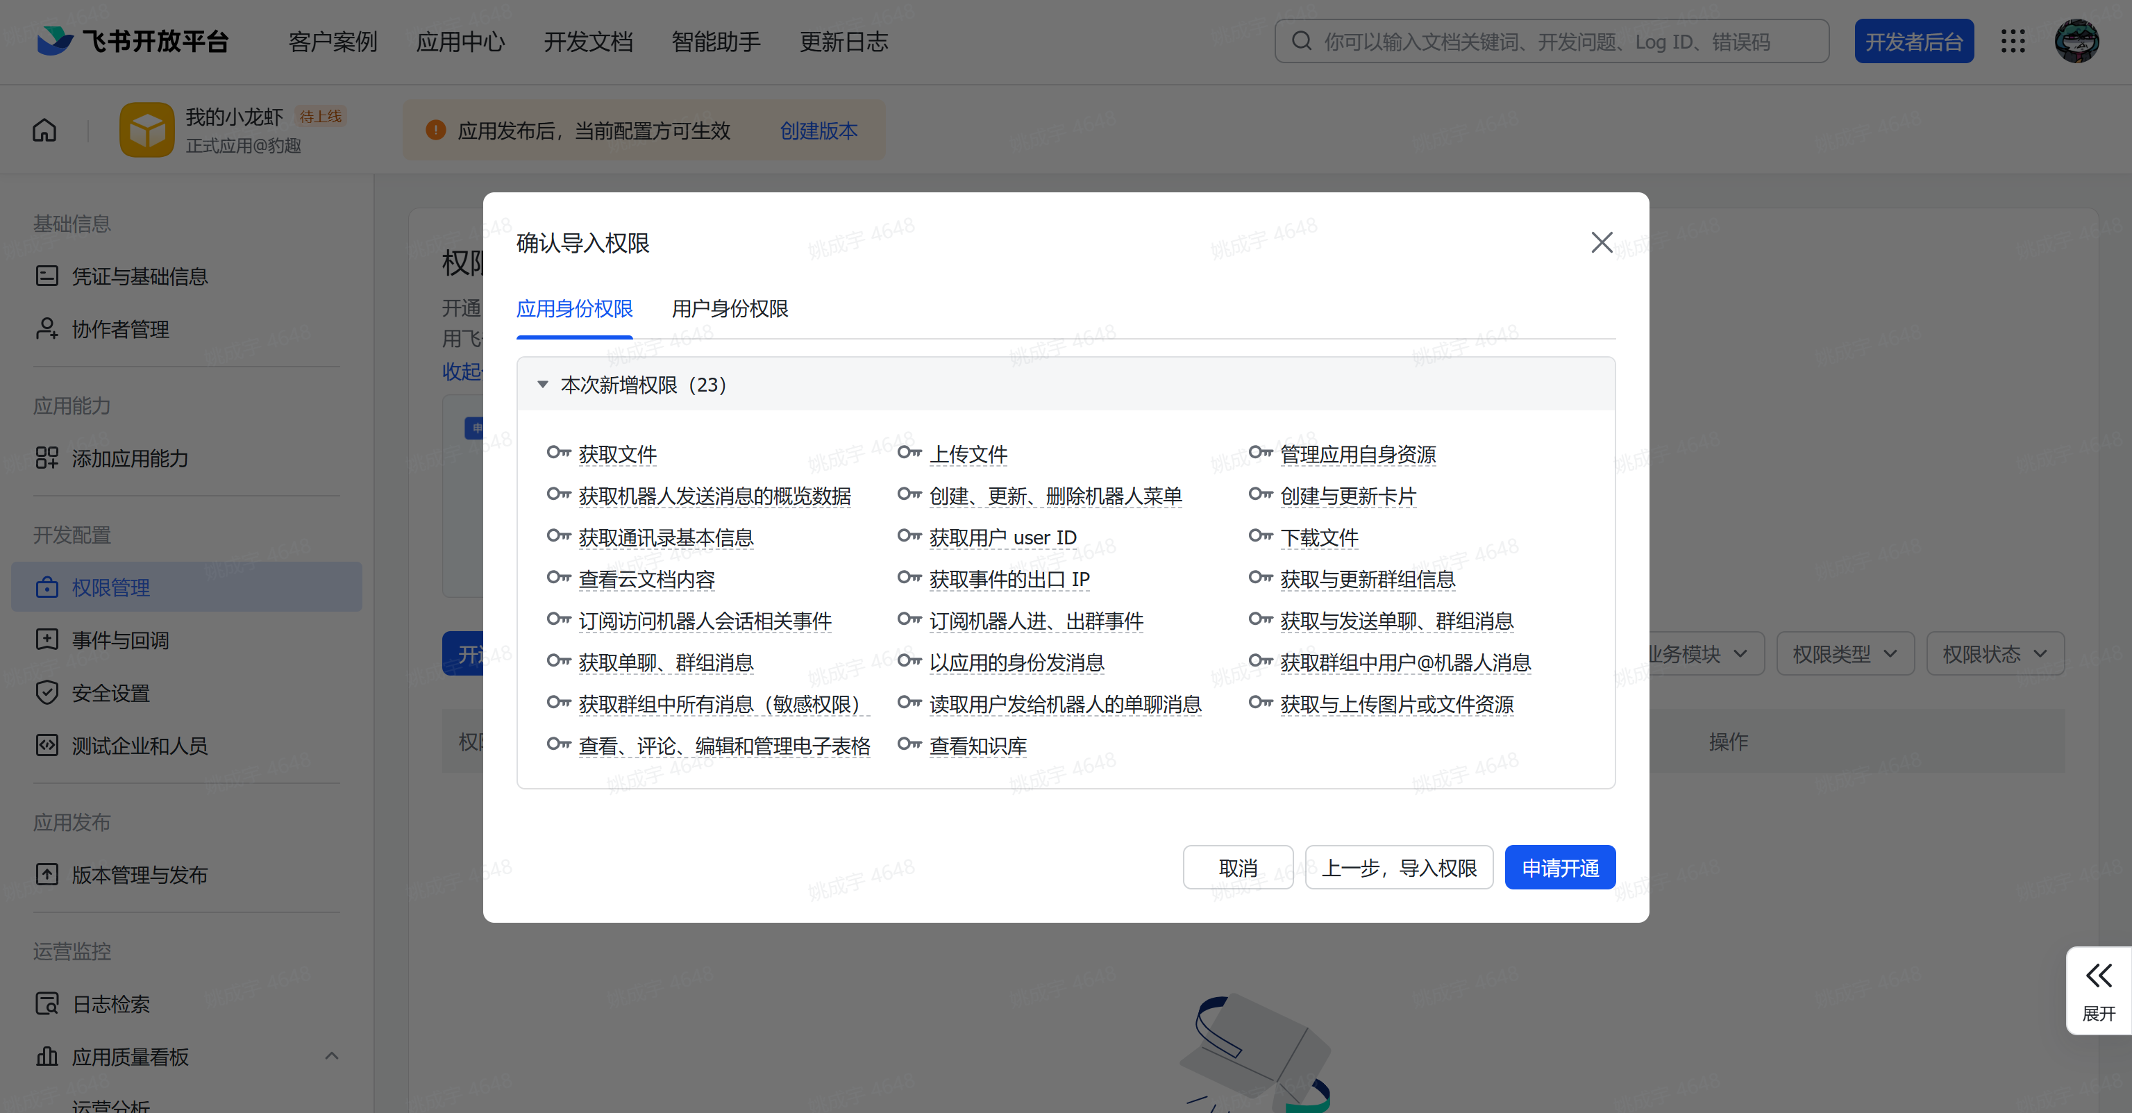2132x1113 pixels.
Task: Click the 事件与回调 sidebar icon
Action: (x=47, y=639)
